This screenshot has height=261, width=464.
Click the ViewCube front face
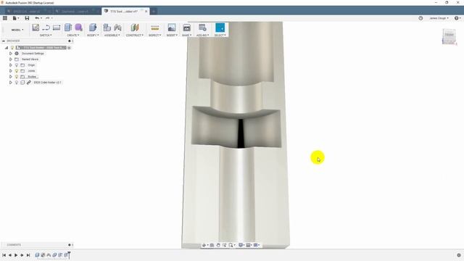pos(449,36)
